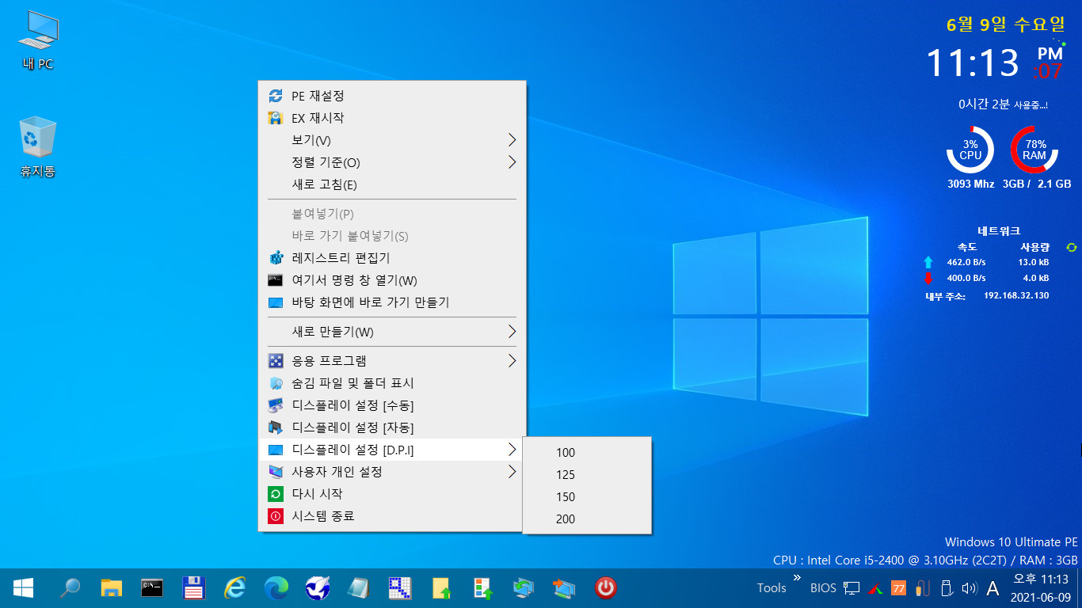This screenshot has width=1082, height=608.
Task: Open the 내 PC desktop icon
Action: click(x=38, y=40)
